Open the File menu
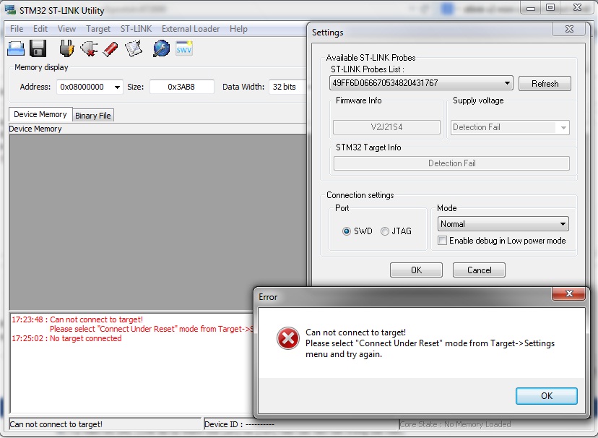Image resolution: width=598 pixels, height=438 pixels. click(17, 29)
